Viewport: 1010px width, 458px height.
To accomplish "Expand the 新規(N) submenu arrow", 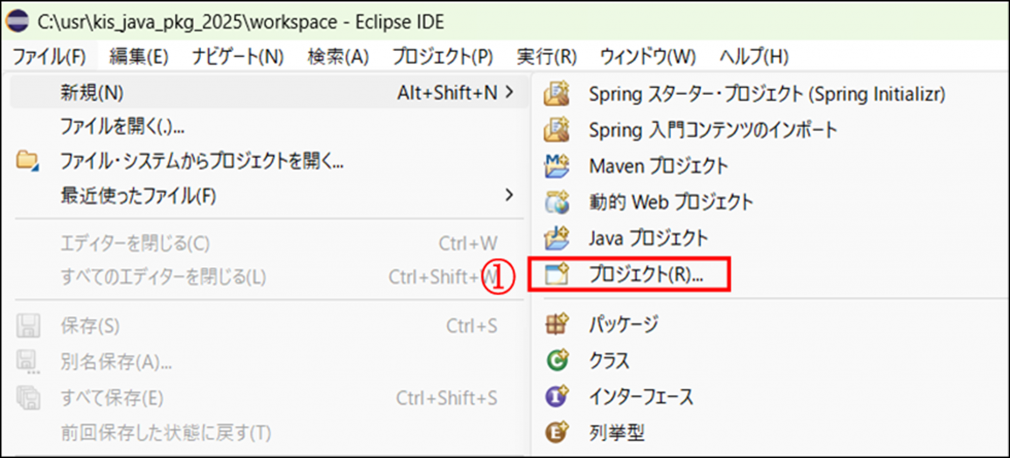I will [509, 92].
